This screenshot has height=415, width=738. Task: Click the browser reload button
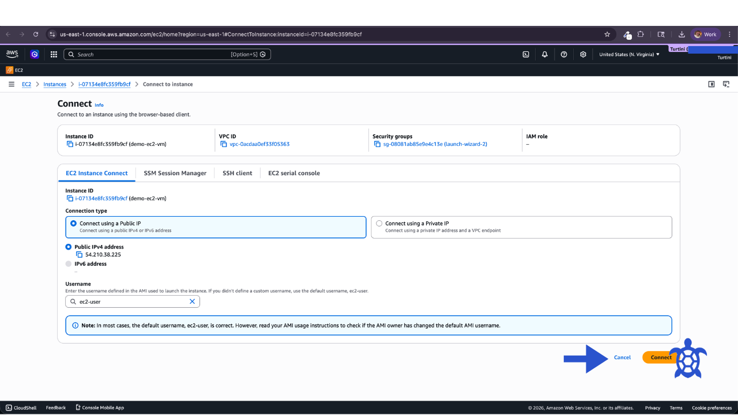[x=36, y=35]
